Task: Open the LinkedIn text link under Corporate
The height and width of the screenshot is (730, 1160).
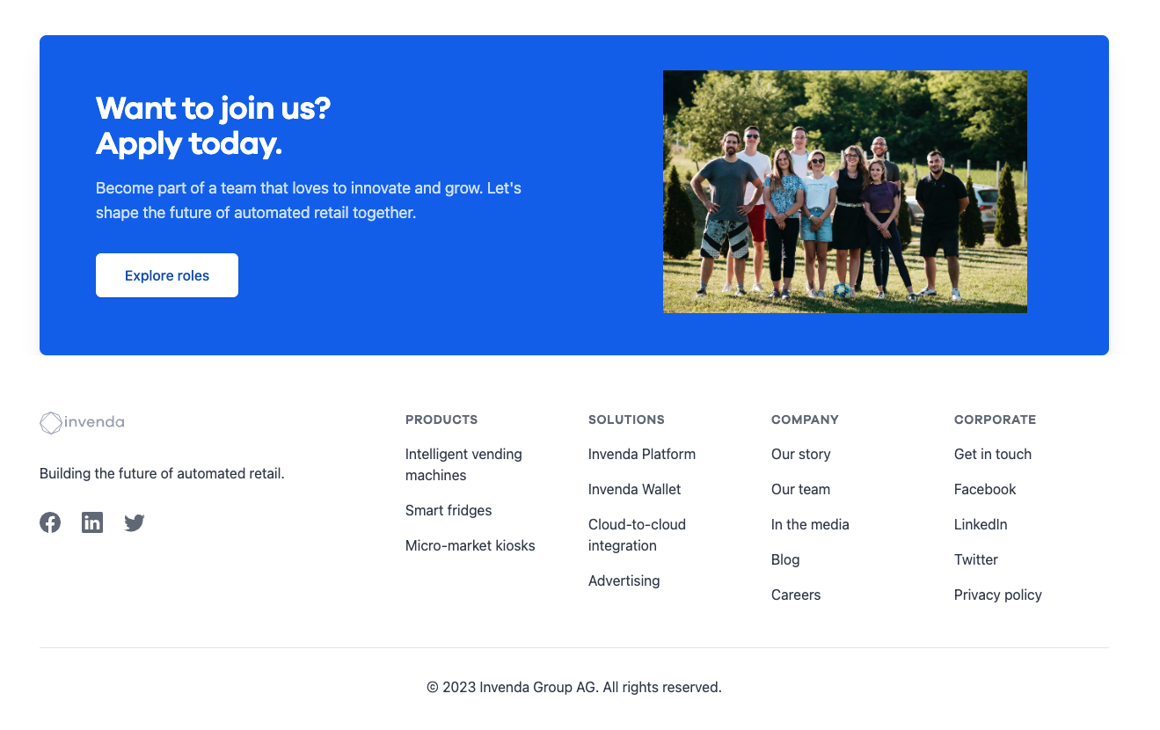Action: click(981, 524)
